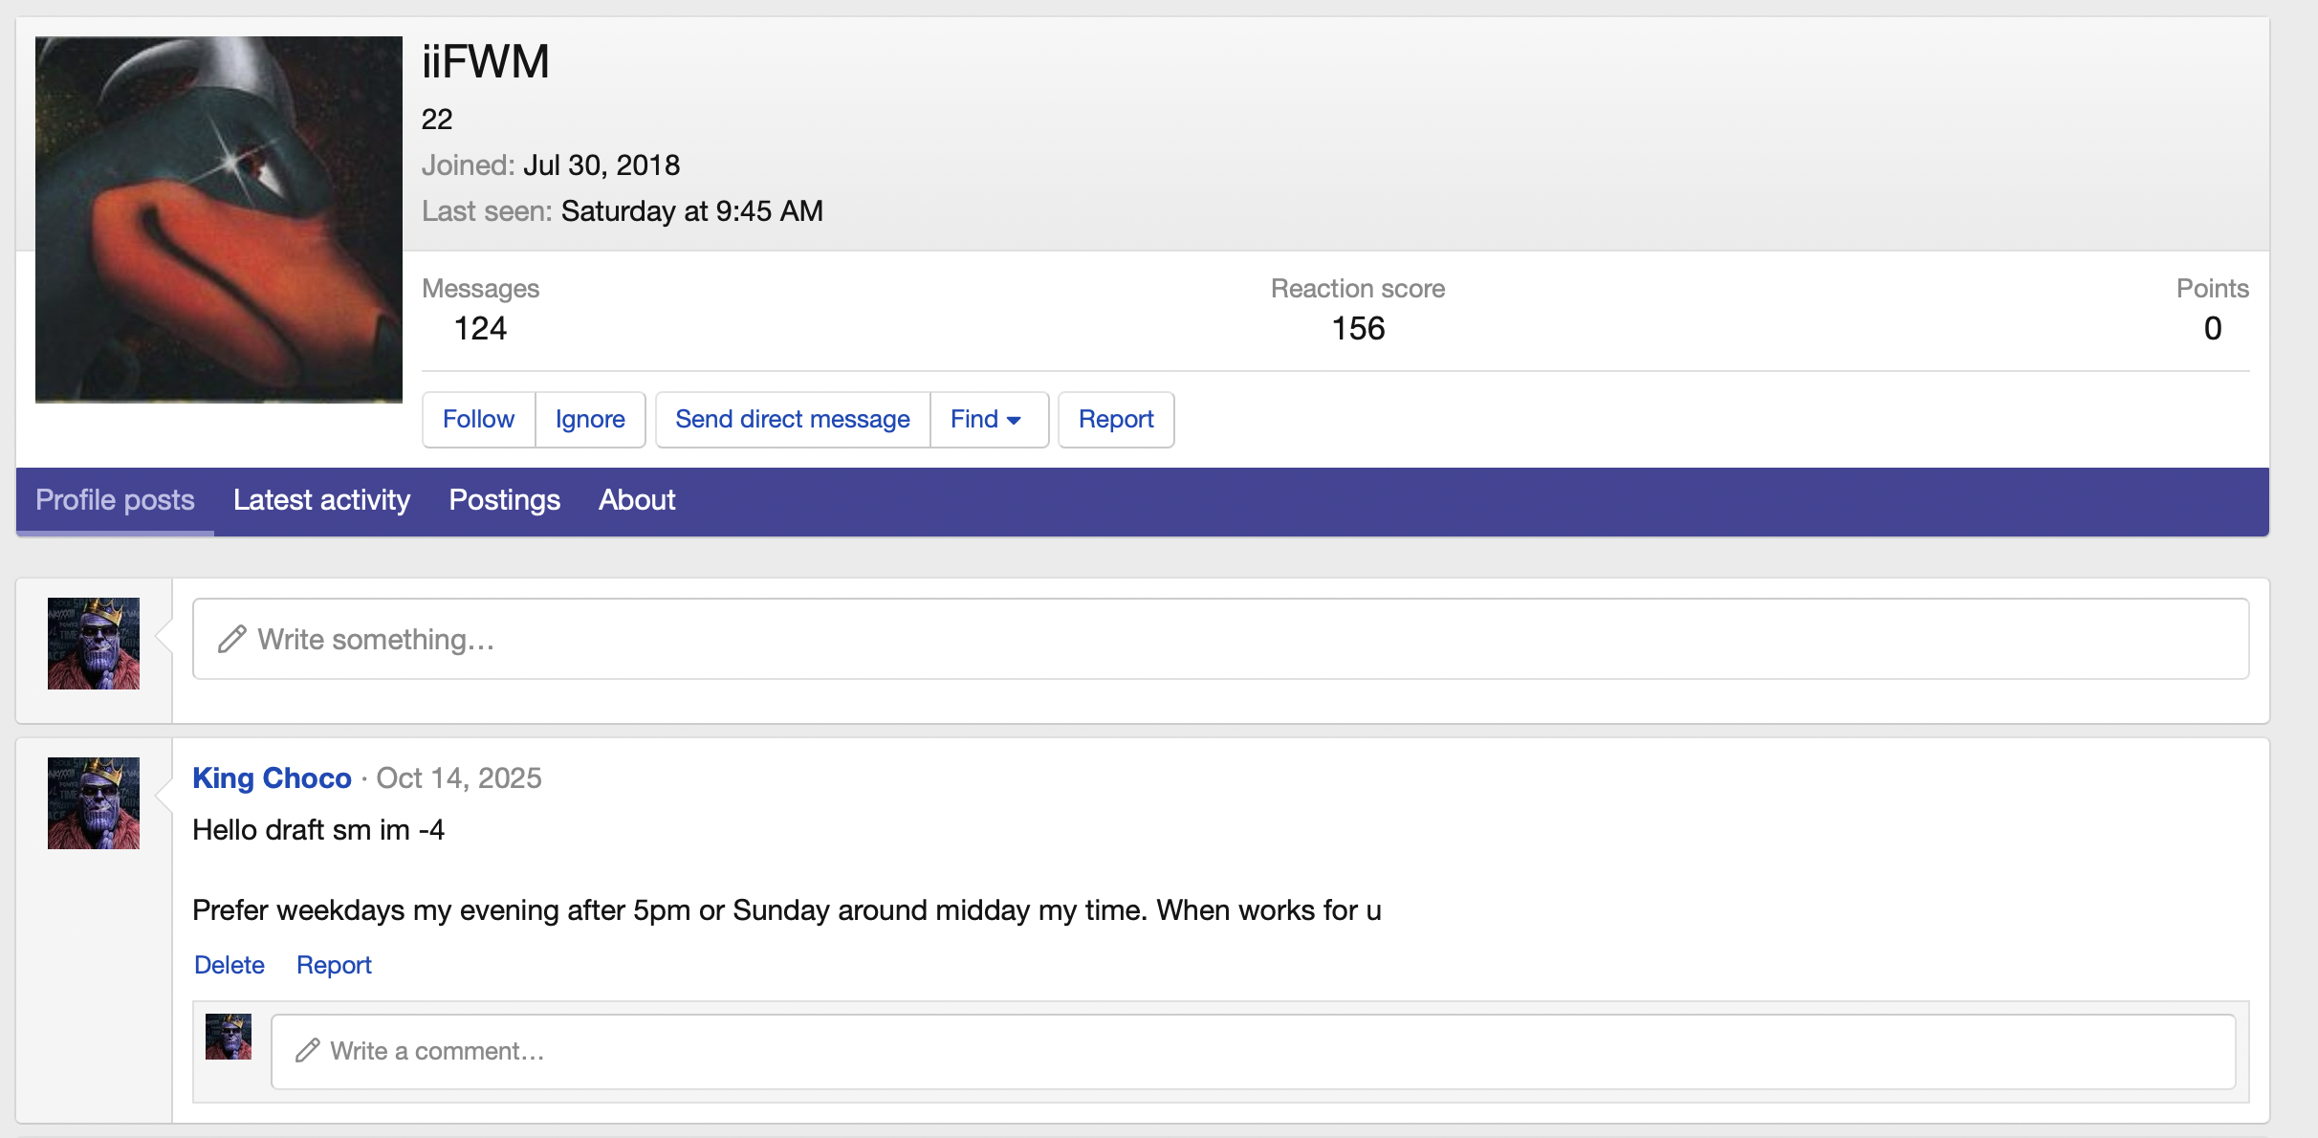Click the avatar beside the Write something box

(x=94, y=644)
